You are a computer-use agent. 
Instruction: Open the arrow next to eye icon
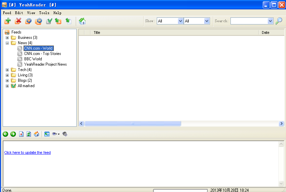[59, 134]
